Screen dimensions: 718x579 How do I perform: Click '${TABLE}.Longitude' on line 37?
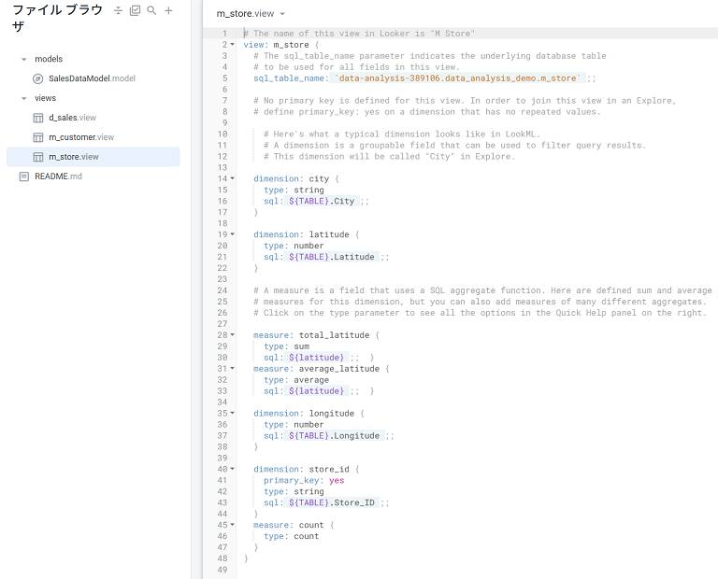pos(335,436)
